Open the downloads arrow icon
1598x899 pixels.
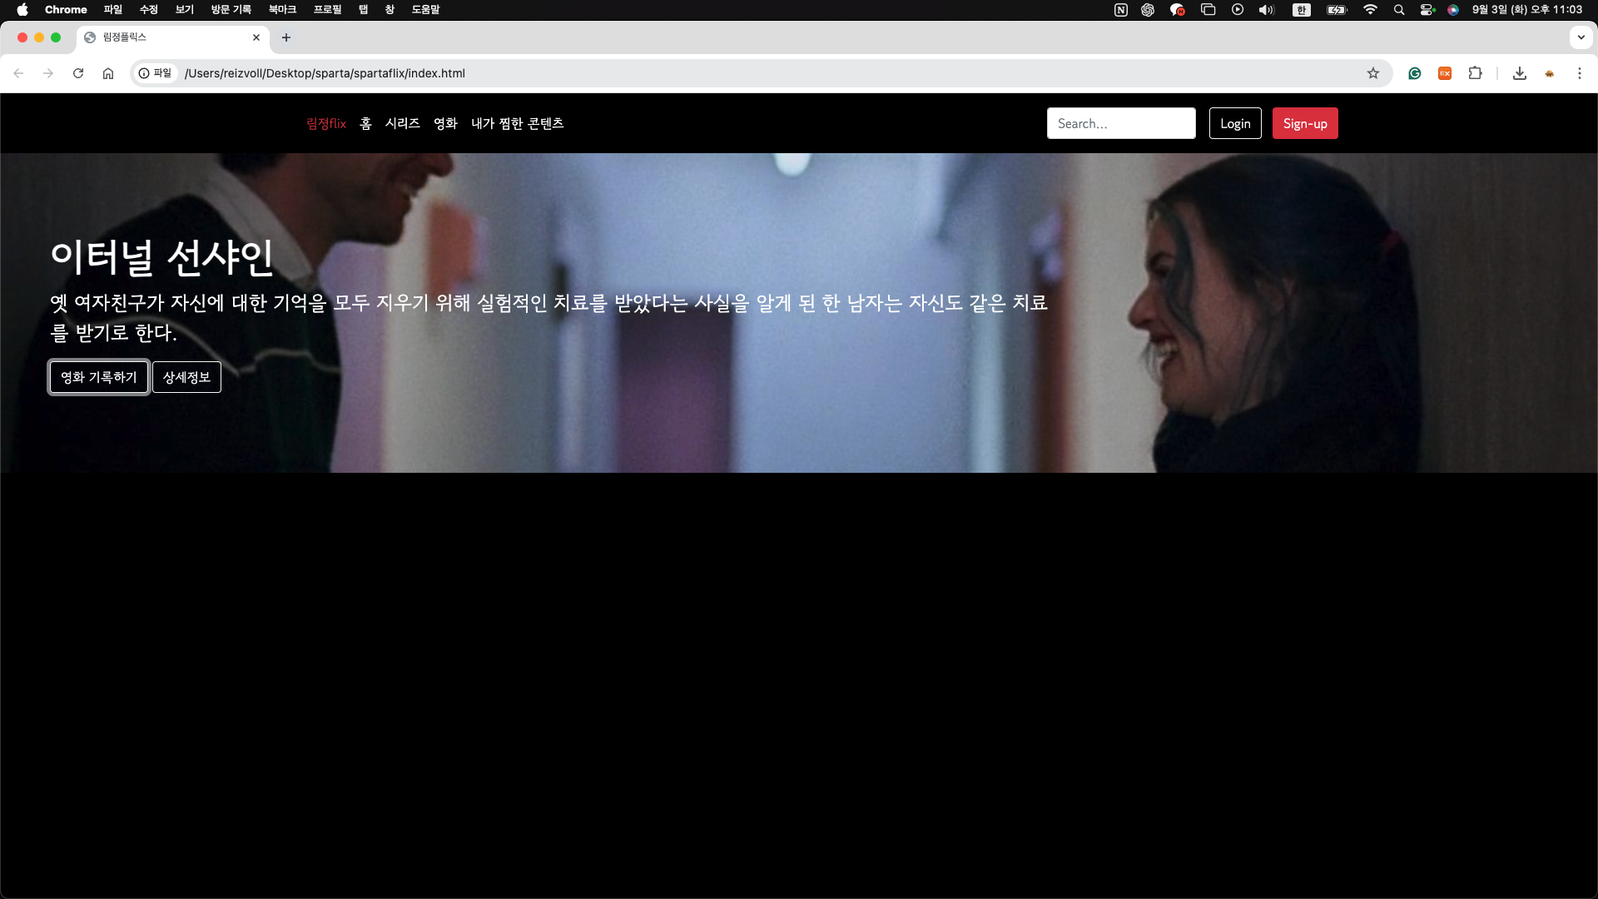click(x=1520, y=73)
